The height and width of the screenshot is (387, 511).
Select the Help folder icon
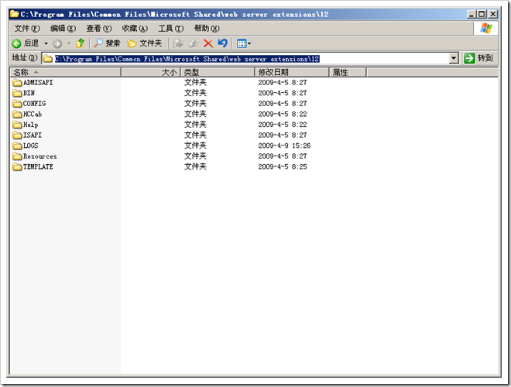click(17, 125)
